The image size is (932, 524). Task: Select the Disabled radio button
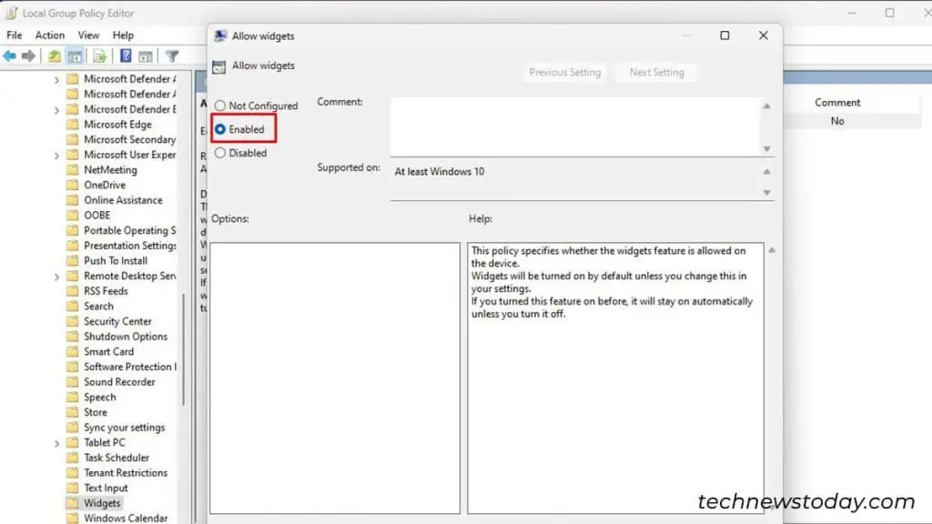pyautogui.click(x=220, y=153)
